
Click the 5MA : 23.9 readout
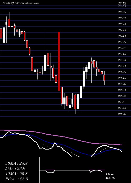(15, 169)
